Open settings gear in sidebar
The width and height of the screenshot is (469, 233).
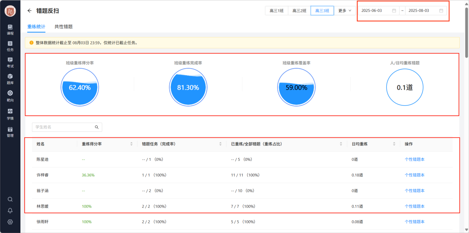(x=10, y=222)
